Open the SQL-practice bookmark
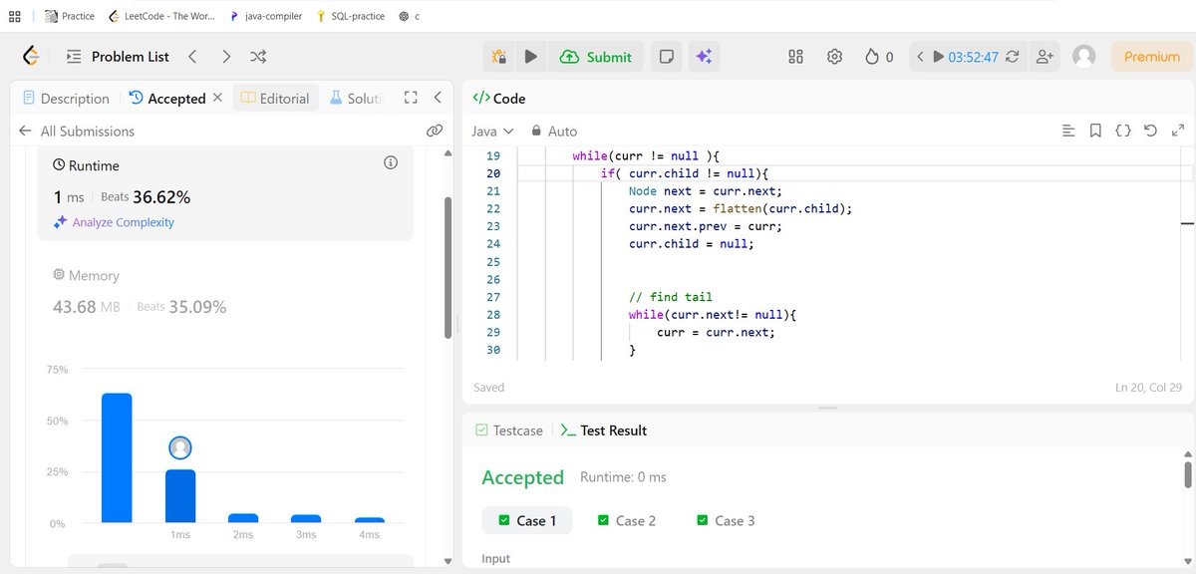 [x=352, y=16]
